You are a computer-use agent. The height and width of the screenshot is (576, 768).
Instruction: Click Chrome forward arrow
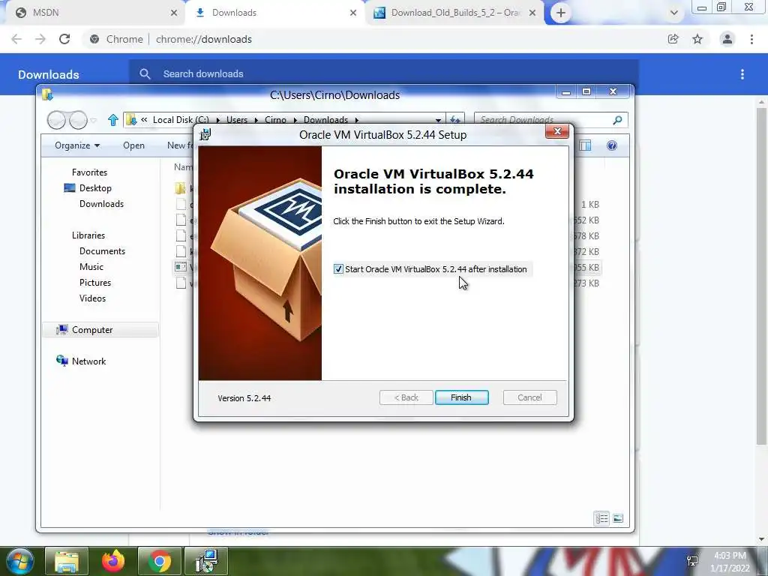point(40,39)
